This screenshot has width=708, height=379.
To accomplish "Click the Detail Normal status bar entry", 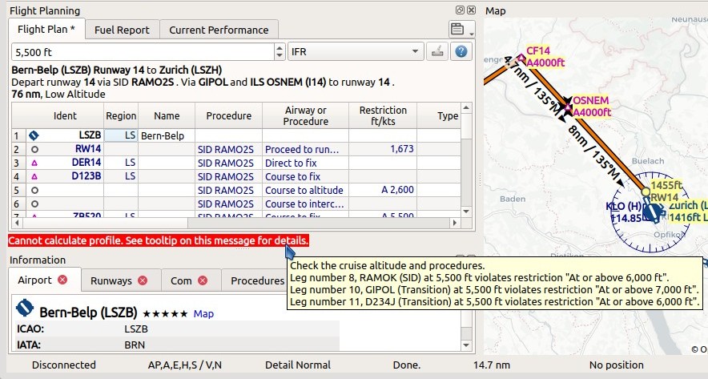I will tap(298, 365).
